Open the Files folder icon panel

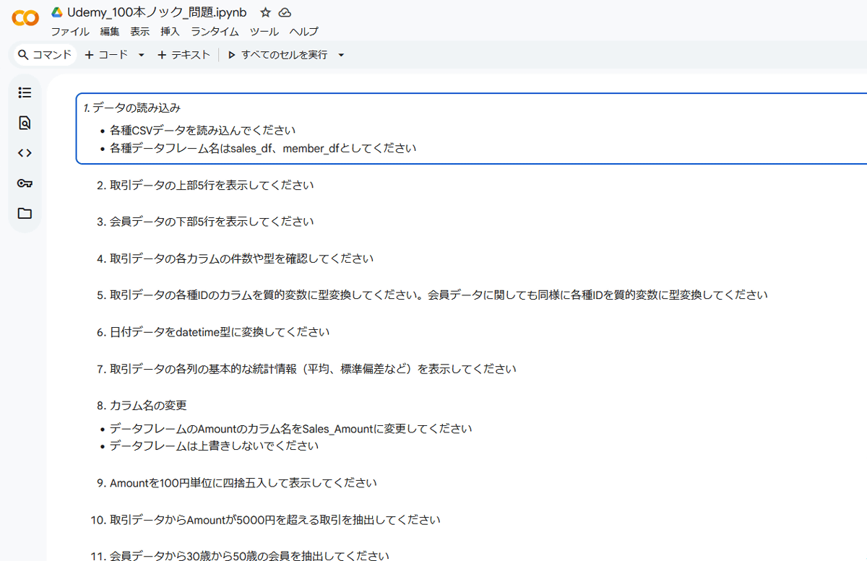coord(25,214)
